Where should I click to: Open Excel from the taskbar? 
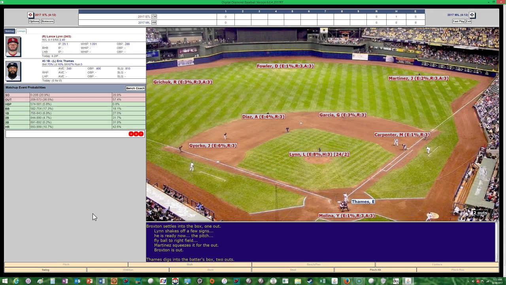[322, 281]
